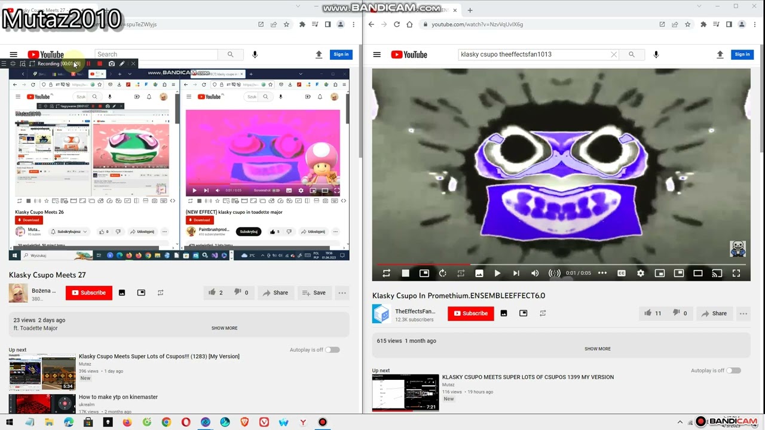Viewport: 765px width, 430px height.
Task: Open Windows Start menu
Action: (x=10, y=422)
